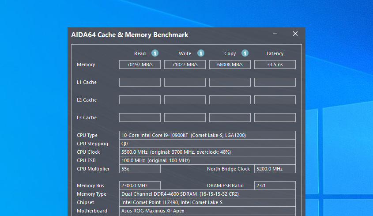
Task: Minimize the AIDA64 benchmark window
Action: pos(275,34)
